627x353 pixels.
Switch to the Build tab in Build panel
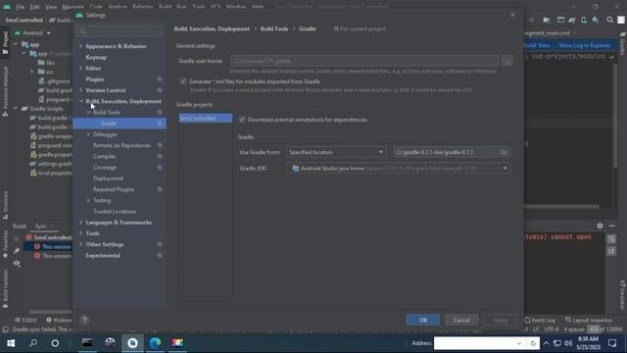click(x=19, y=227)
